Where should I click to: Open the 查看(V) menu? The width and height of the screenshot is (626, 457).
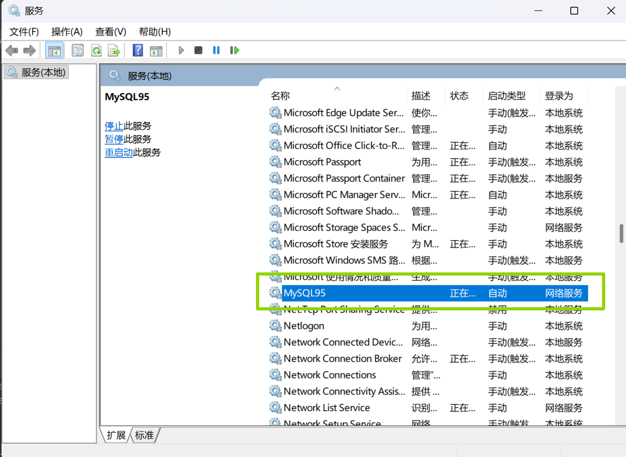click(x=110, y=32)
